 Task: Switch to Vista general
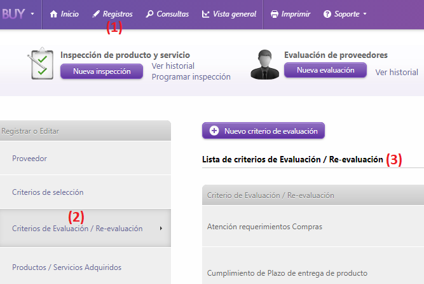(235, 14)
